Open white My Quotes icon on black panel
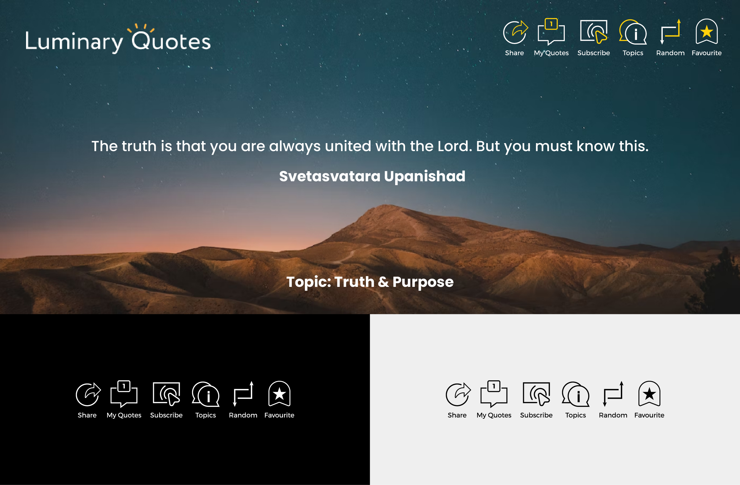Screen dimensions: 740x485 [x=124, y=394]
